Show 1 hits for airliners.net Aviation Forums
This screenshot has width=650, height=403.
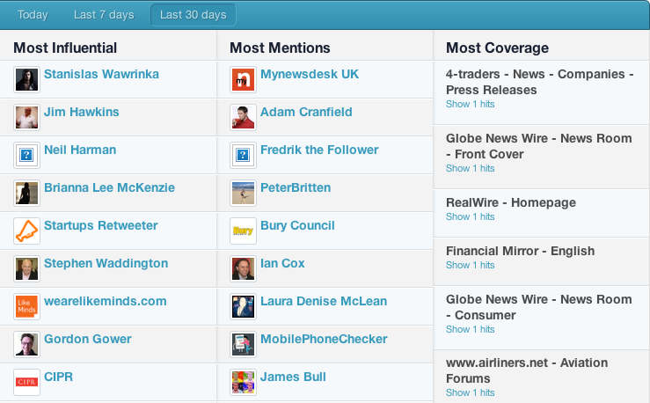(470, 392)
